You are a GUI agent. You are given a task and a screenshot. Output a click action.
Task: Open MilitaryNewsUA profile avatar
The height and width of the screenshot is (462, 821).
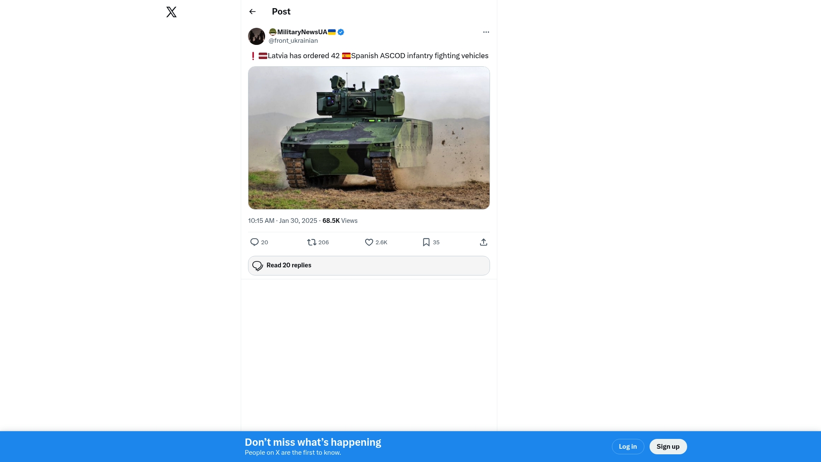coord(257,36)
